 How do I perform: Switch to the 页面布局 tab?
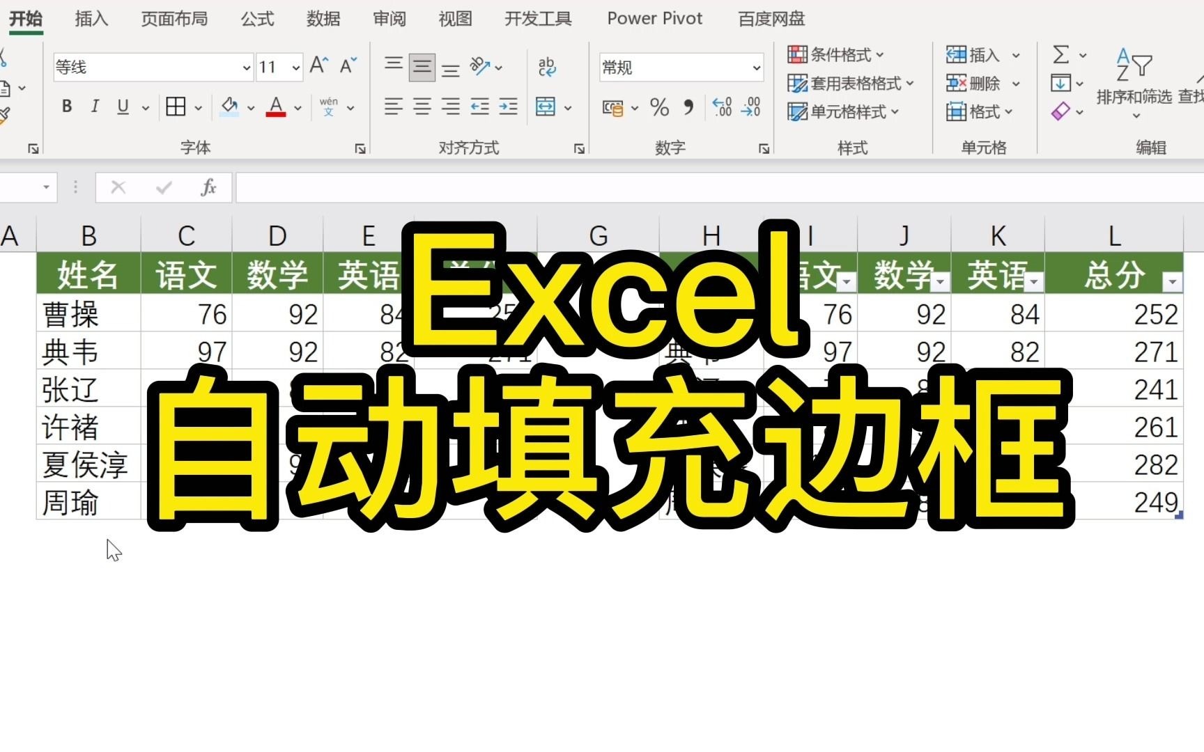(174, 18)
